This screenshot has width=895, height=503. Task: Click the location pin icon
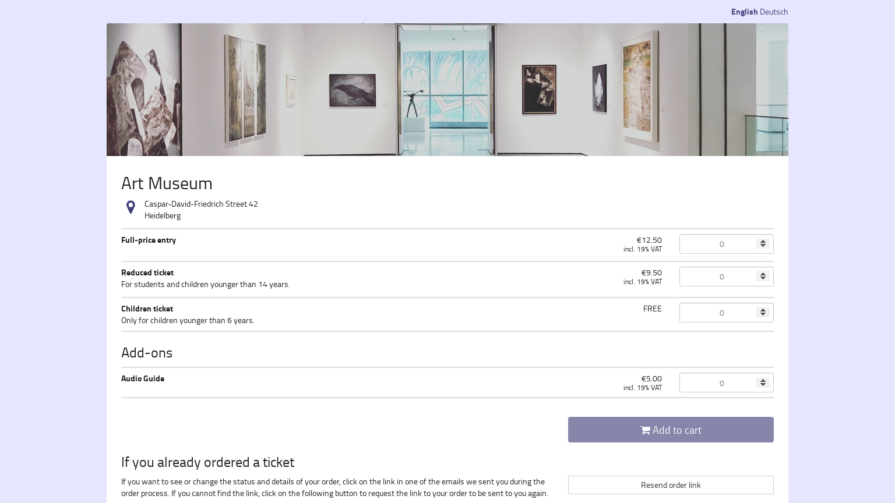click(131, 207)
